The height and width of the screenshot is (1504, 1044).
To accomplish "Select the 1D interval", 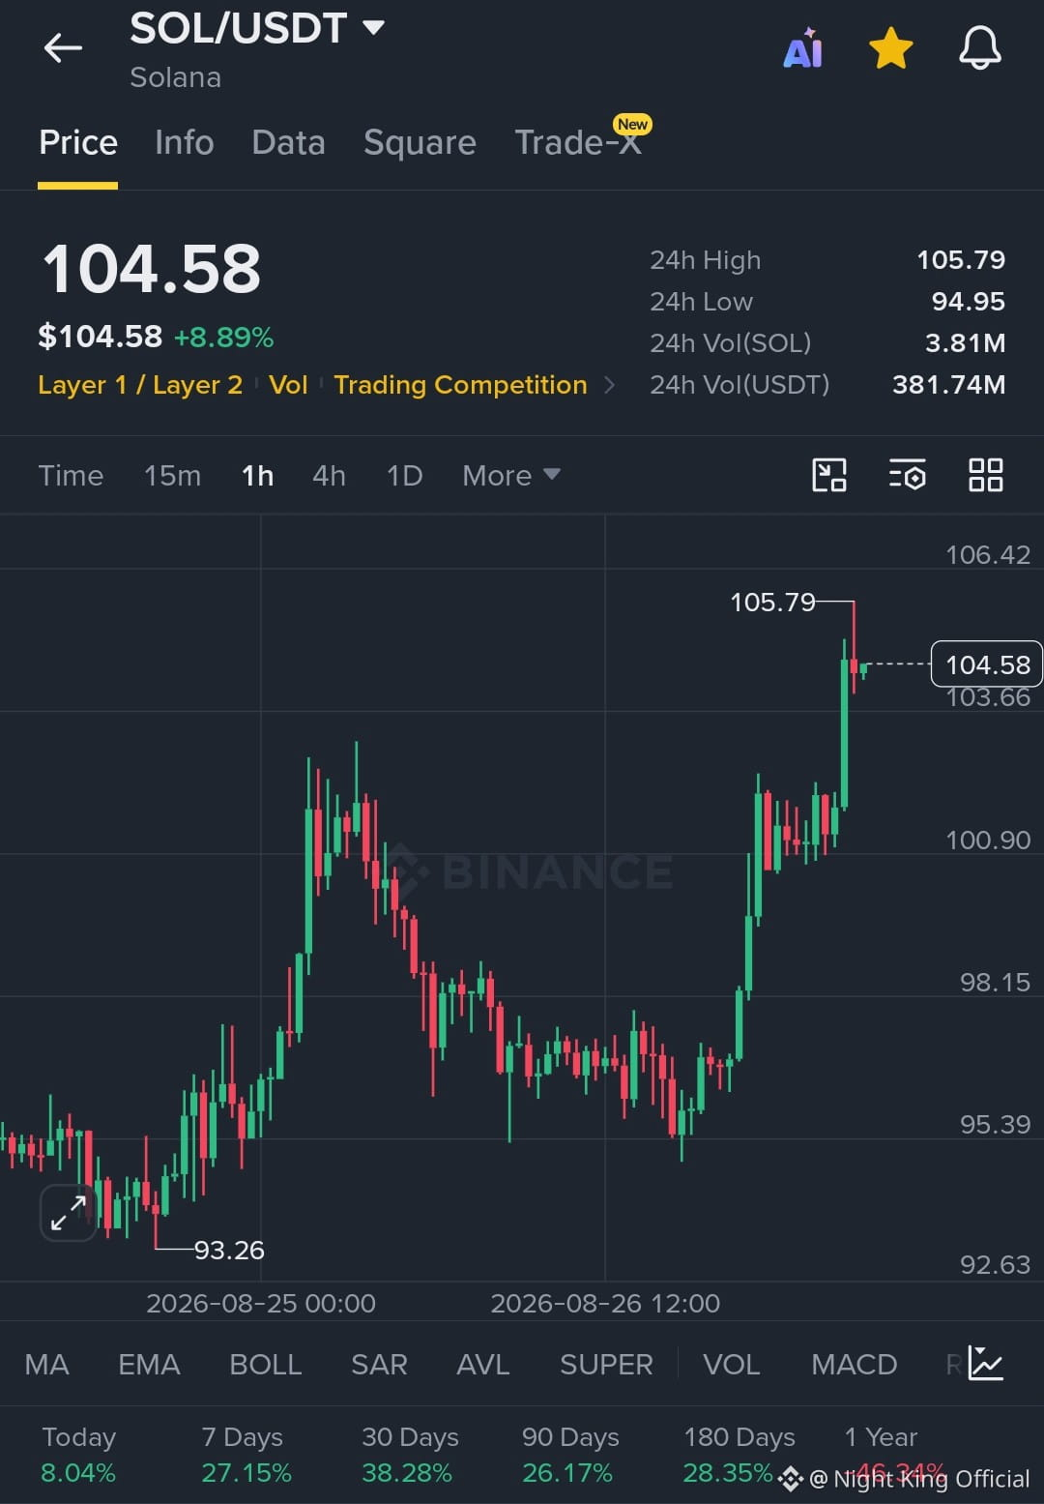I will (404, 475).
